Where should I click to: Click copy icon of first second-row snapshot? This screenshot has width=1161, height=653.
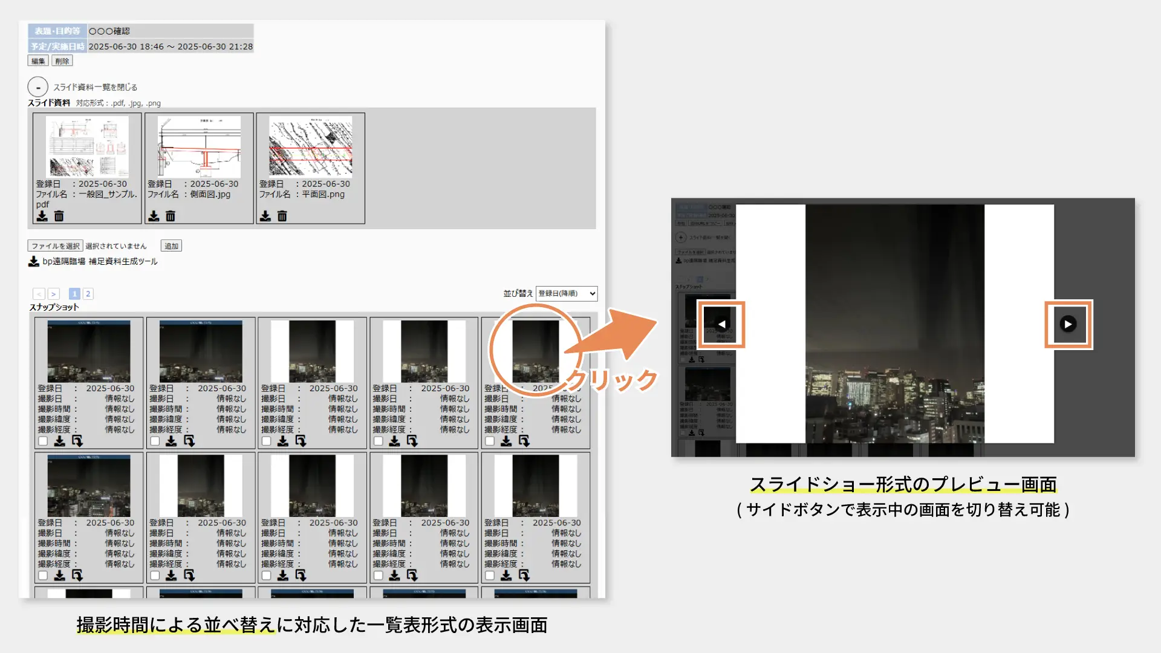coord(77,576)
